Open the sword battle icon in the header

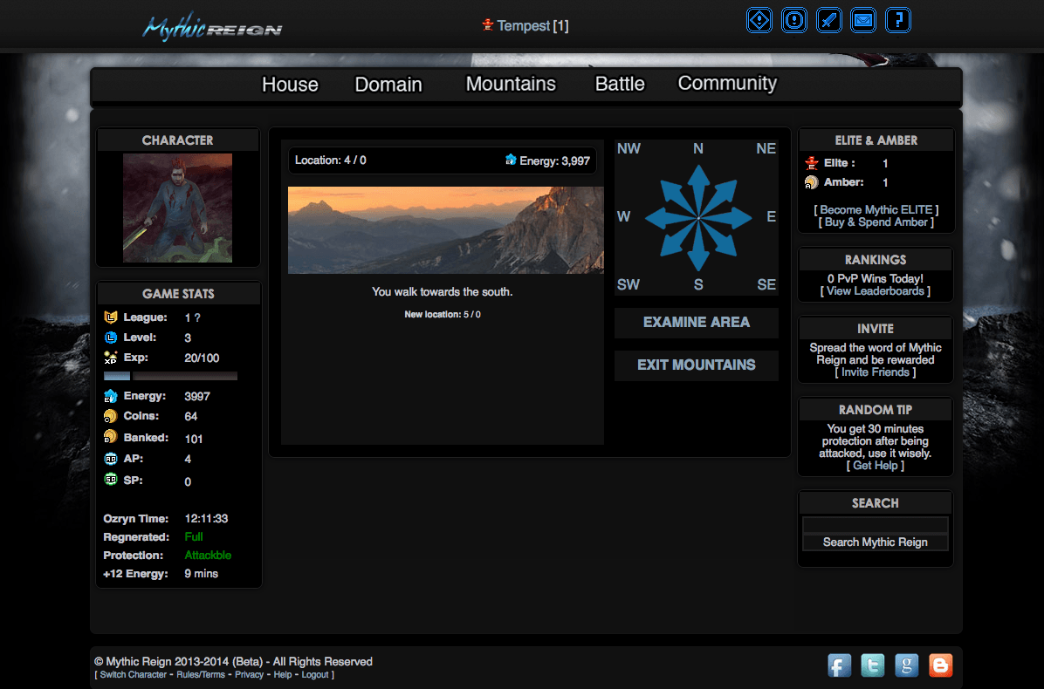point(828,20)
